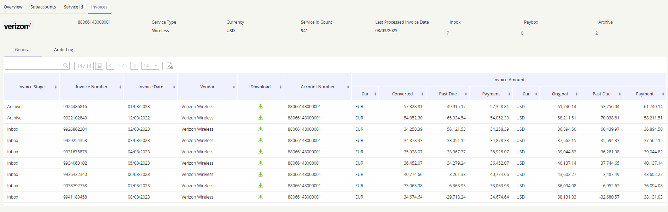Click the -29,718.24 past due value
Viewport: 668px width, 212px height.
[x=455, y=197]
